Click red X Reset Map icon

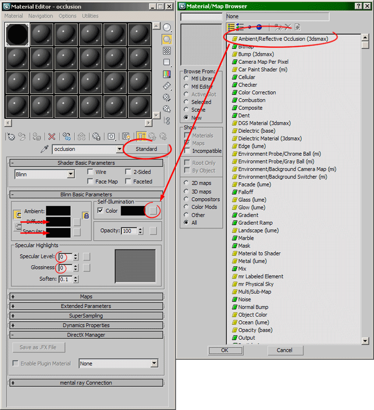coord(52,136)
